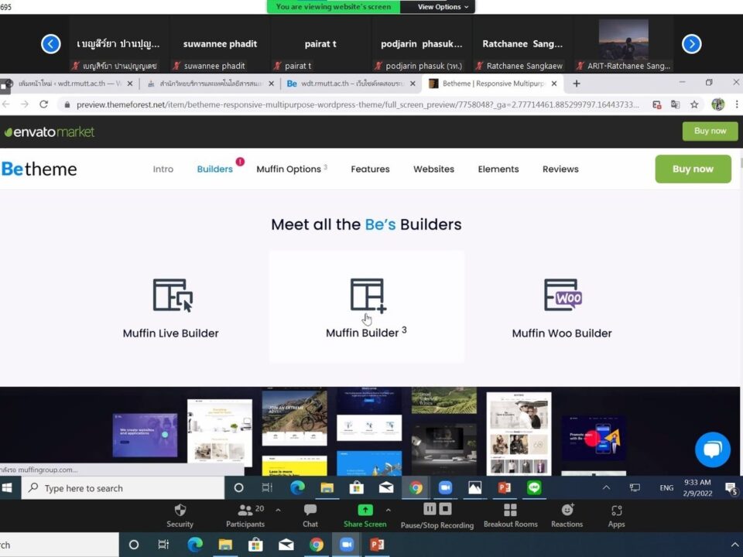Switch to Betheme Responsive Multipurpose tab
Viewport: 743px width, 557px height.
point(493,84)
